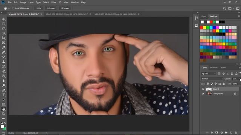Select the Path Selection tool
The width and height of the screenshot is (241, 135).
tap(3, 100)
